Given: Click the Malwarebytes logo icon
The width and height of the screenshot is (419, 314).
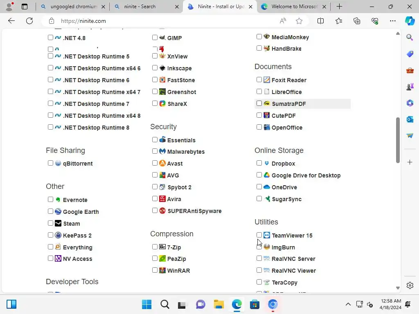Looking at the screenshot, I should 162,151.
